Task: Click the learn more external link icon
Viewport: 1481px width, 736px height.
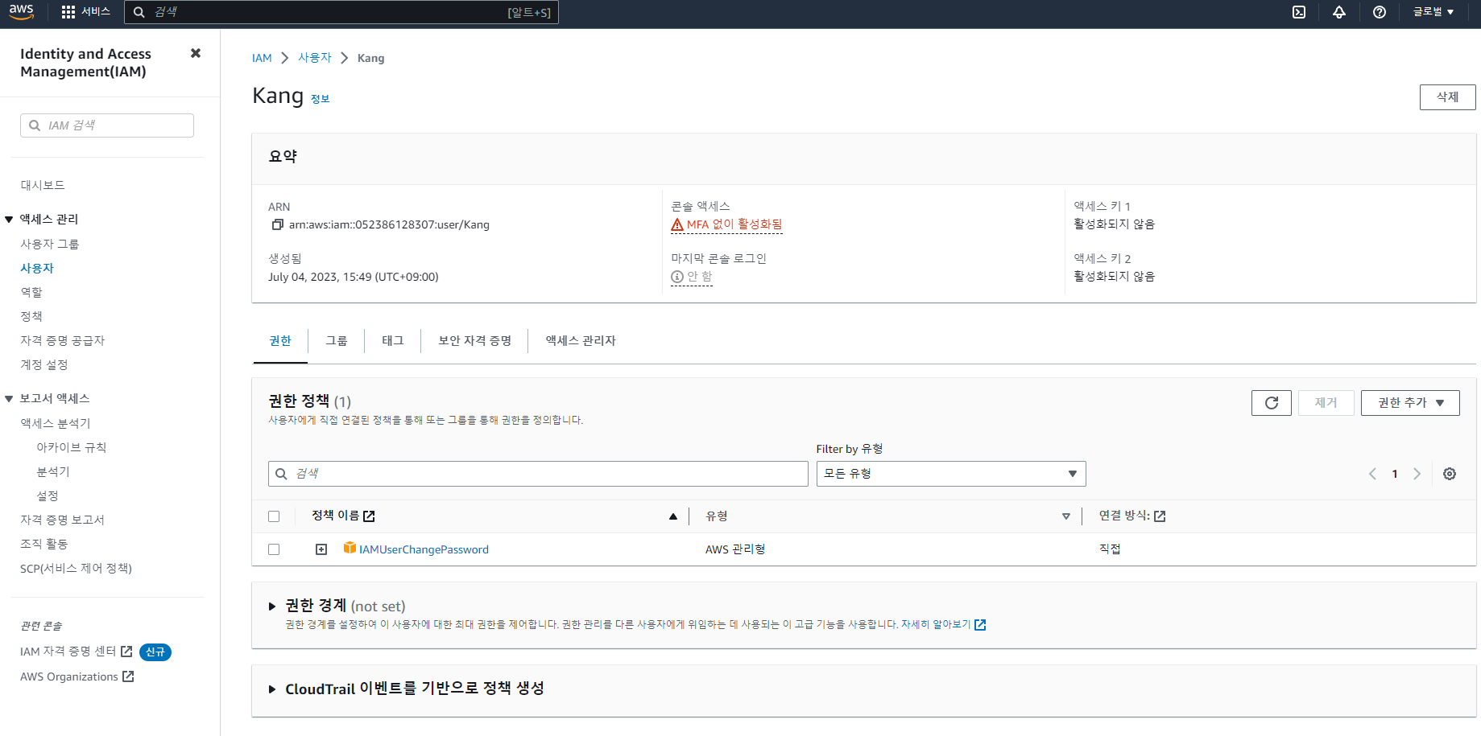Action: (980, 625)
